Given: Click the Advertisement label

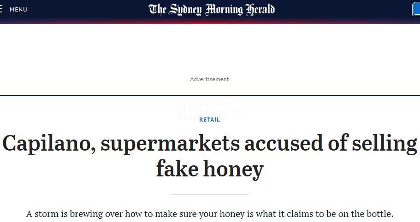Looking at the screenshot, I should (210, 79).
